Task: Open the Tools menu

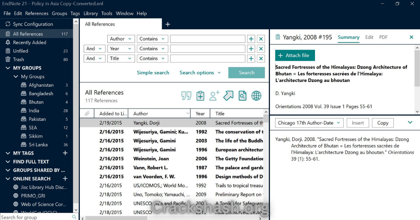Action: click(107, 13)
